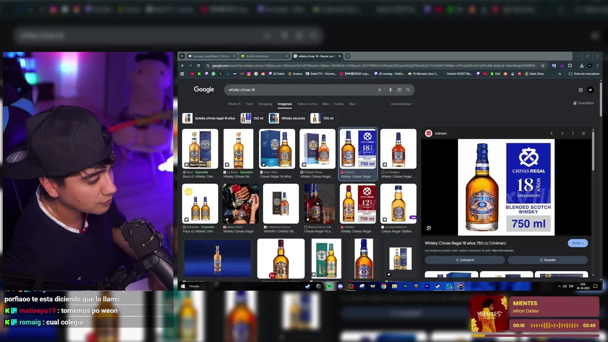
Task: Open File Explorer from taskbar
Action: pyautogui.click(x=394, y=286)
